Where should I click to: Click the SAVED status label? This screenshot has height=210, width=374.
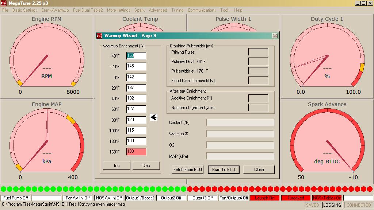click(x=313, y=205)
